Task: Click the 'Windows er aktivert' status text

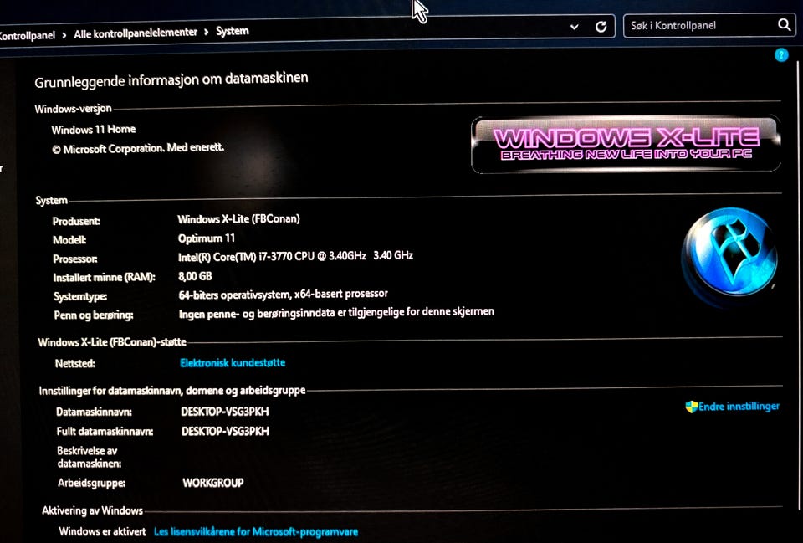Action: 102,531
